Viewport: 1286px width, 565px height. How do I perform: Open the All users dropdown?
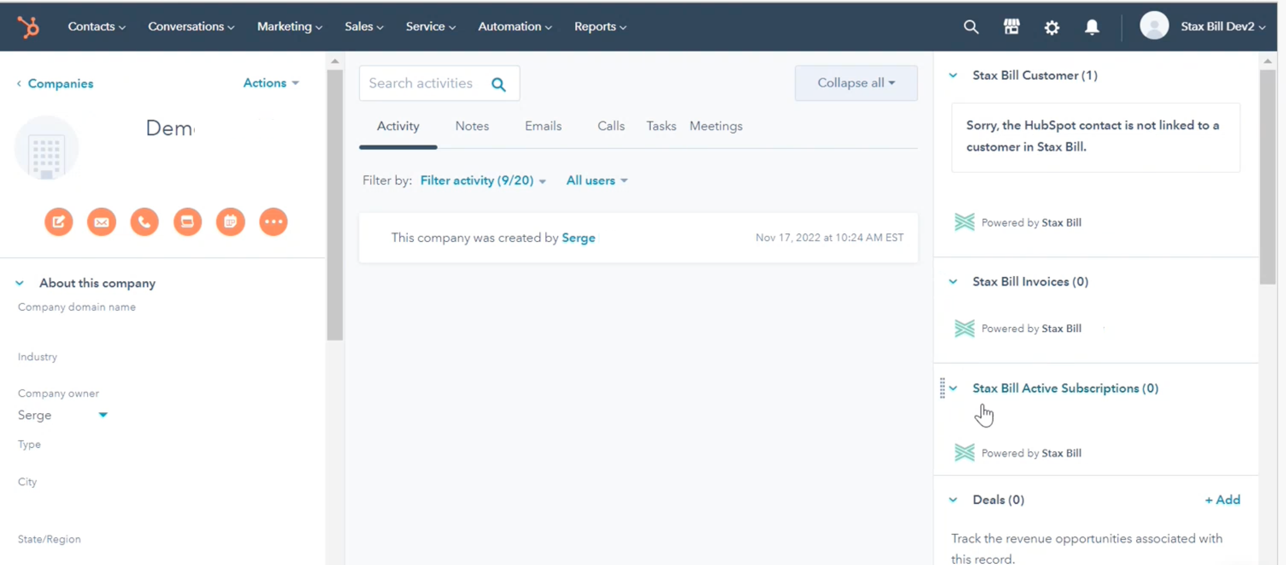[596, 181]
